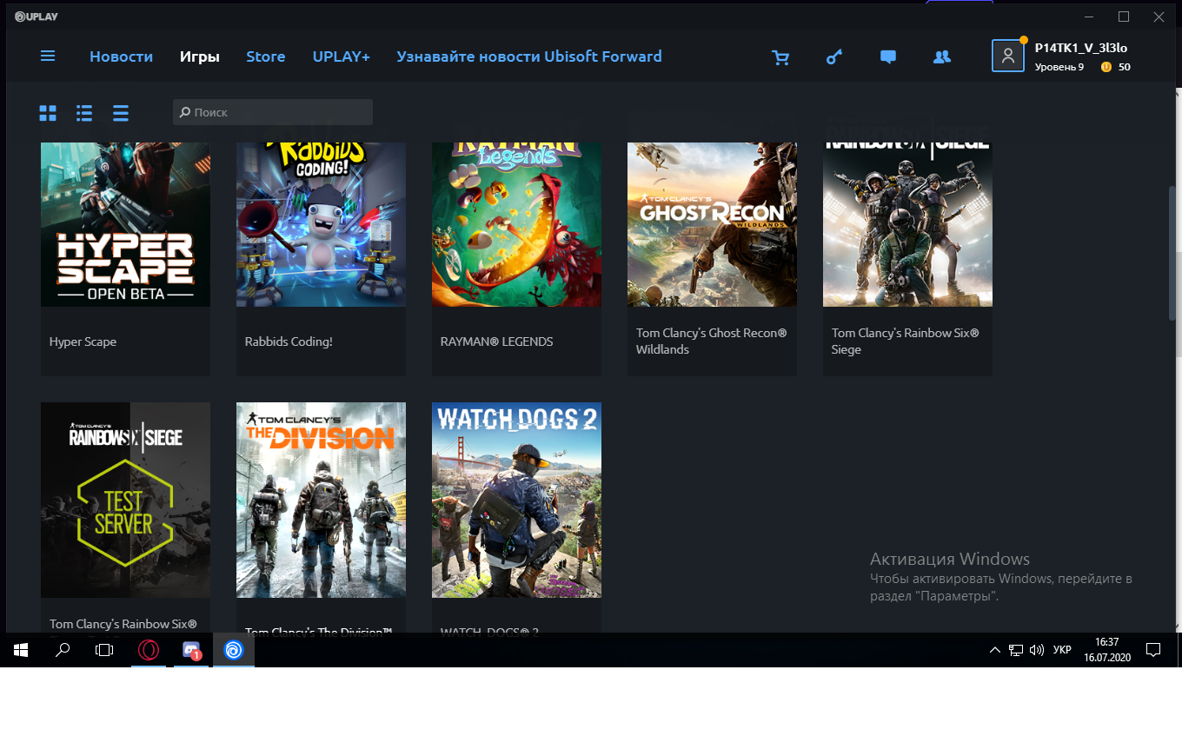Open the shopping cart

pos(780,57)
